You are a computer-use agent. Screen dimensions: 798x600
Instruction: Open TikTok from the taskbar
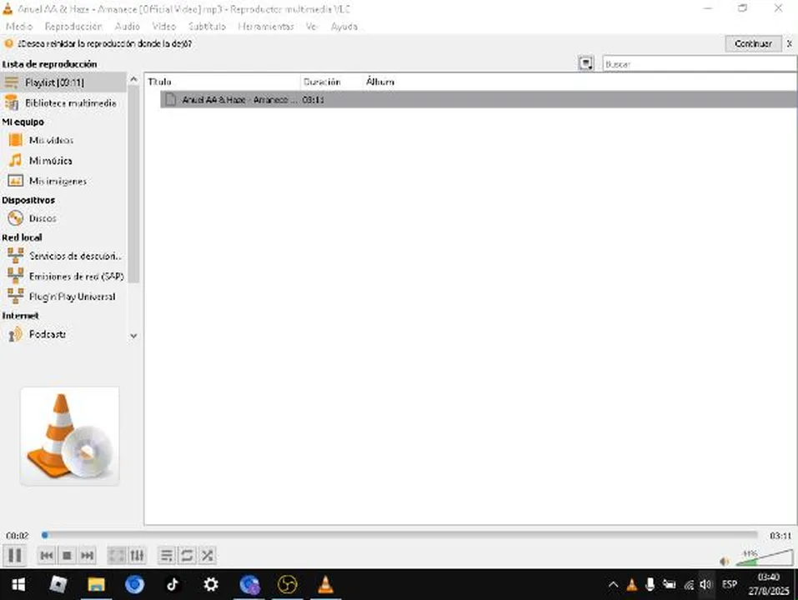point(173,584)
